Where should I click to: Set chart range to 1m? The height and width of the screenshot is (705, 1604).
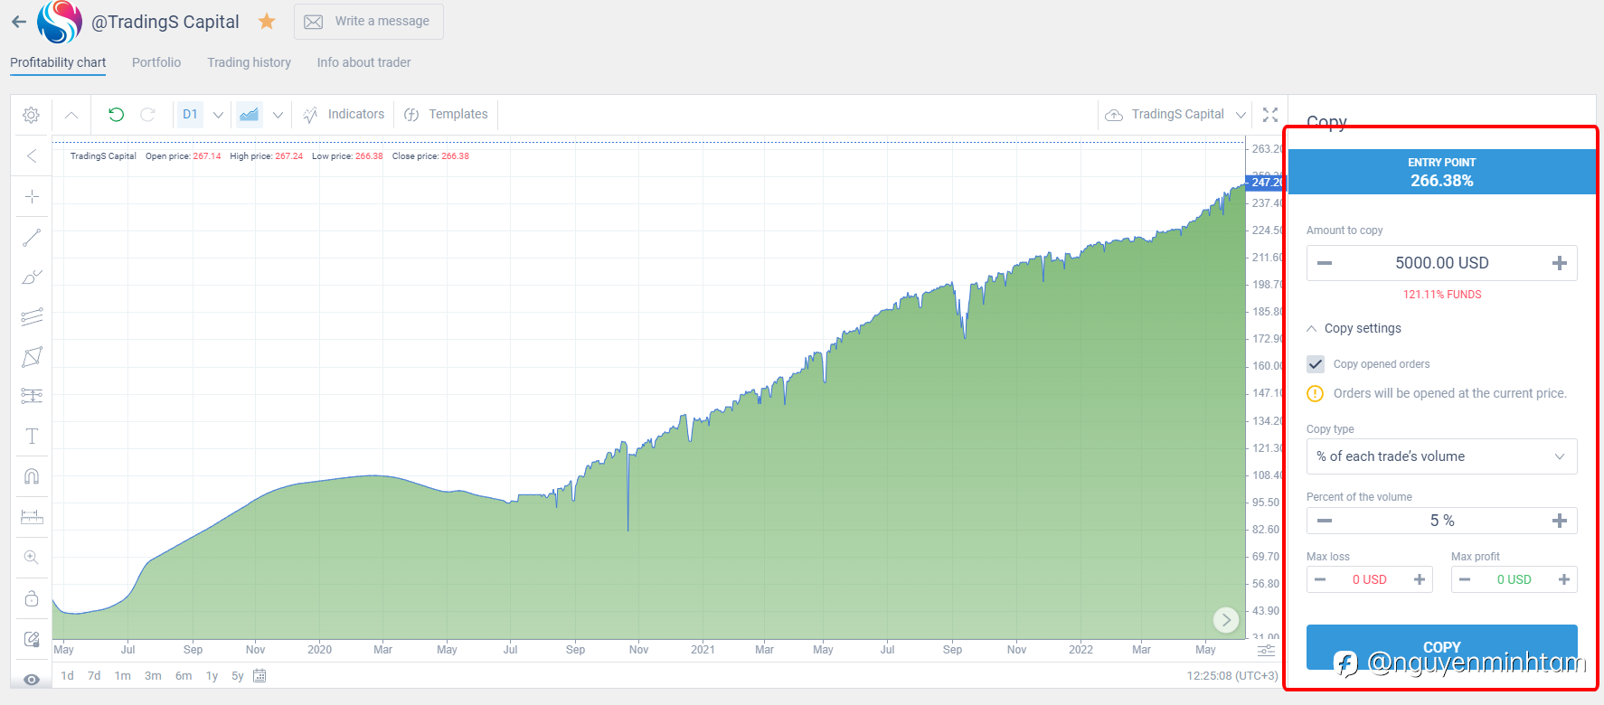123,676
